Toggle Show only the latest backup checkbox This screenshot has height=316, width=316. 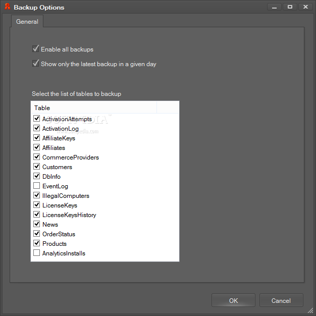[36, 64]
